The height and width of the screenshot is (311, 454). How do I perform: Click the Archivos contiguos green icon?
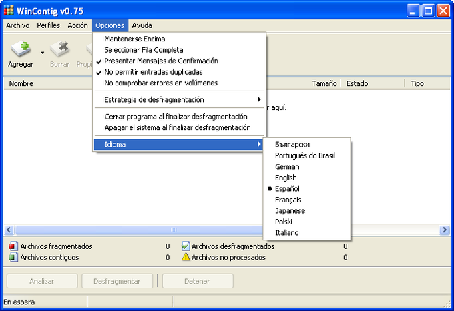pyautogui.click(x=13, y=257)
